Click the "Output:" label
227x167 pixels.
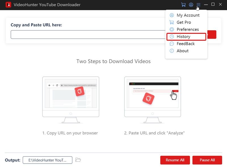pyautogui.click(x=12, y=160)
